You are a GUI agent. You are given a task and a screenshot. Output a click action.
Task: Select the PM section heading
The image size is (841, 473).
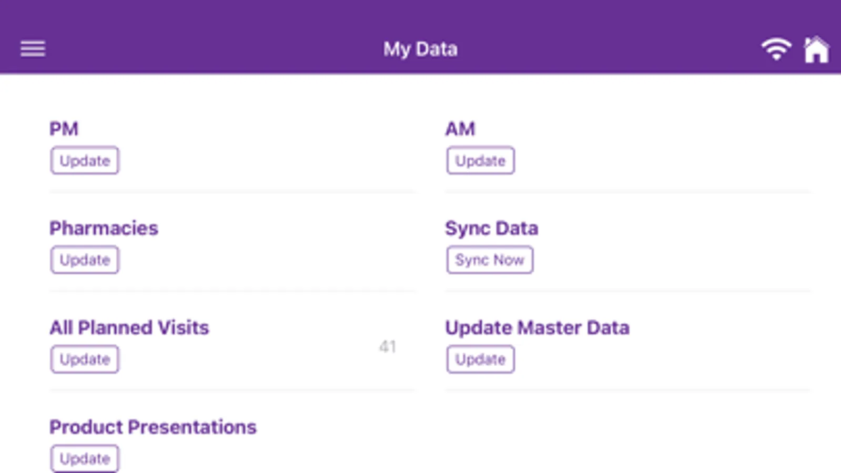[64, 129]
